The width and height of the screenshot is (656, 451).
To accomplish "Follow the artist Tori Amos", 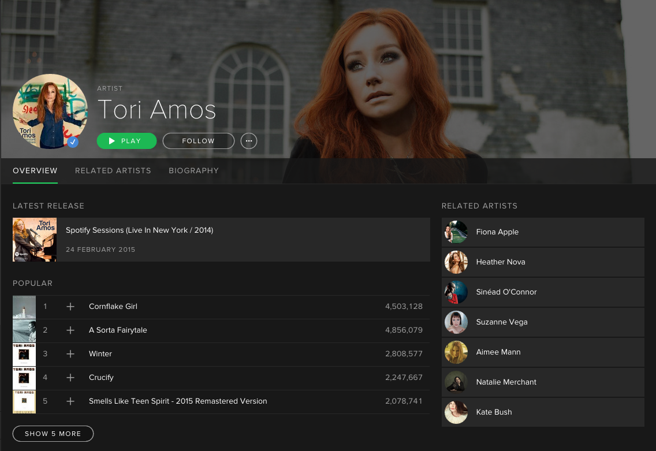I will (198, 141).
